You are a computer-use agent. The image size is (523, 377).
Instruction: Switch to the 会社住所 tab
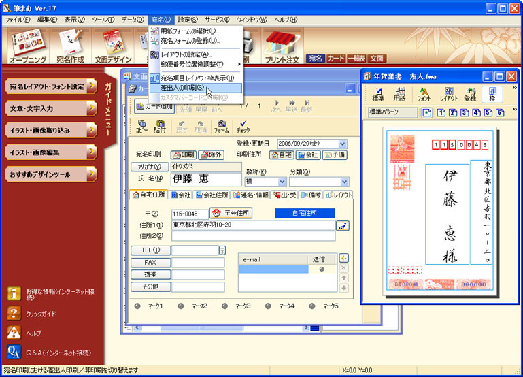tap(209, 195)
